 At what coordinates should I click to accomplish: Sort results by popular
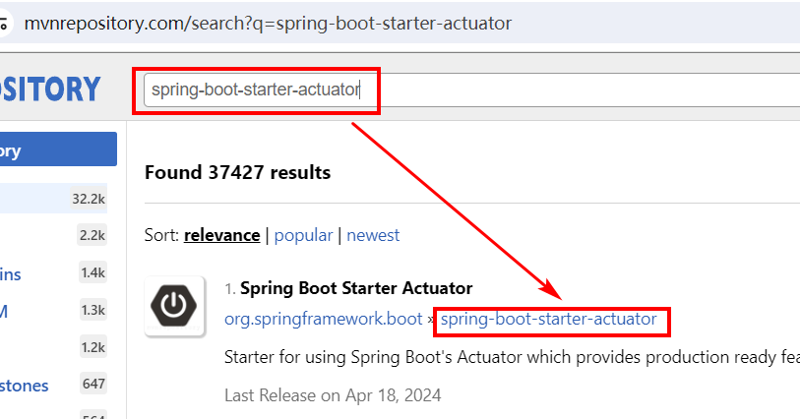(303, 235)
